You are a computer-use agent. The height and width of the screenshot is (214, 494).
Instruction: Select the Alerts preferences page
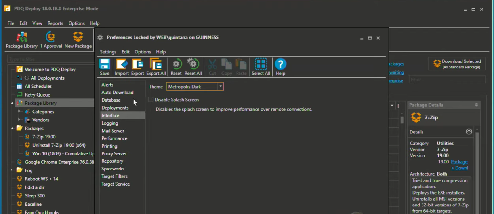[107, 85]
